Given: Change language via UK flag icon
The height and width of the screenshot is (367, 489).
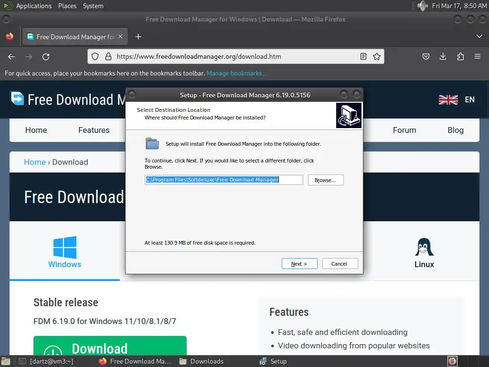Looking at the screenshot, I should pyautogui.click(x=448, y=99).
